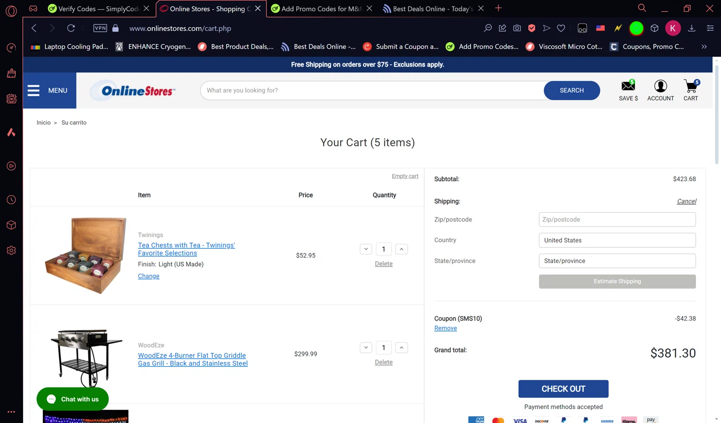Open a new tab with plus
The image size is (721, 423).
click(x=498, y=8)
